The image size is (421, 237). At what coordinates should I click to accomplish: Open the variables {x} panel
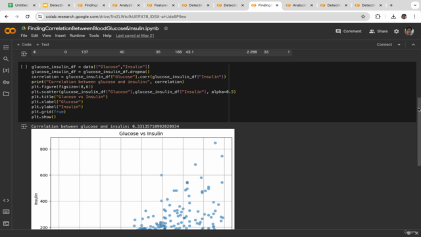click(x=6, y=70)
